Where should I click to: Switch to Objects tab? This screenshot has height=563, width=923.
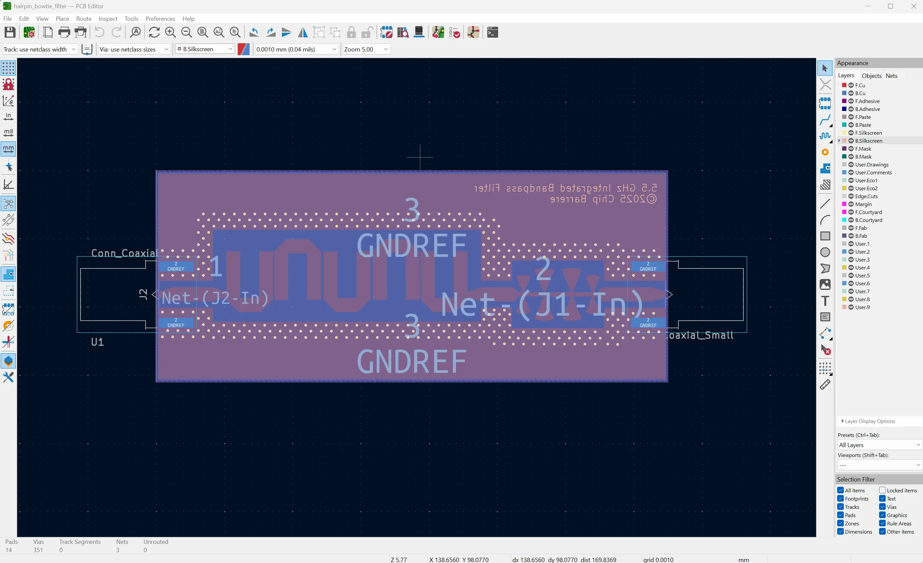tap(871, 76)
